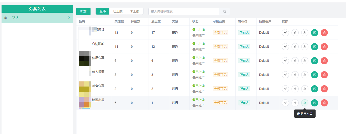346x134 pixels.
Task: Copy link icon for 跳蚤市场 row
Action: (x=295, y=103)
